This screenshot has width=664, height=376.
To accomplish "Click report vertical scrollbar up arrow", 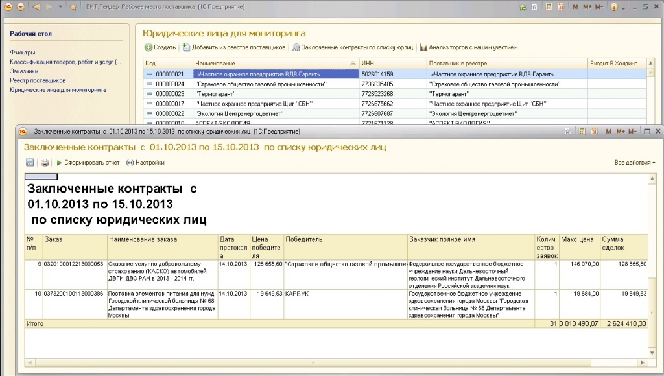I will [652, 179].
